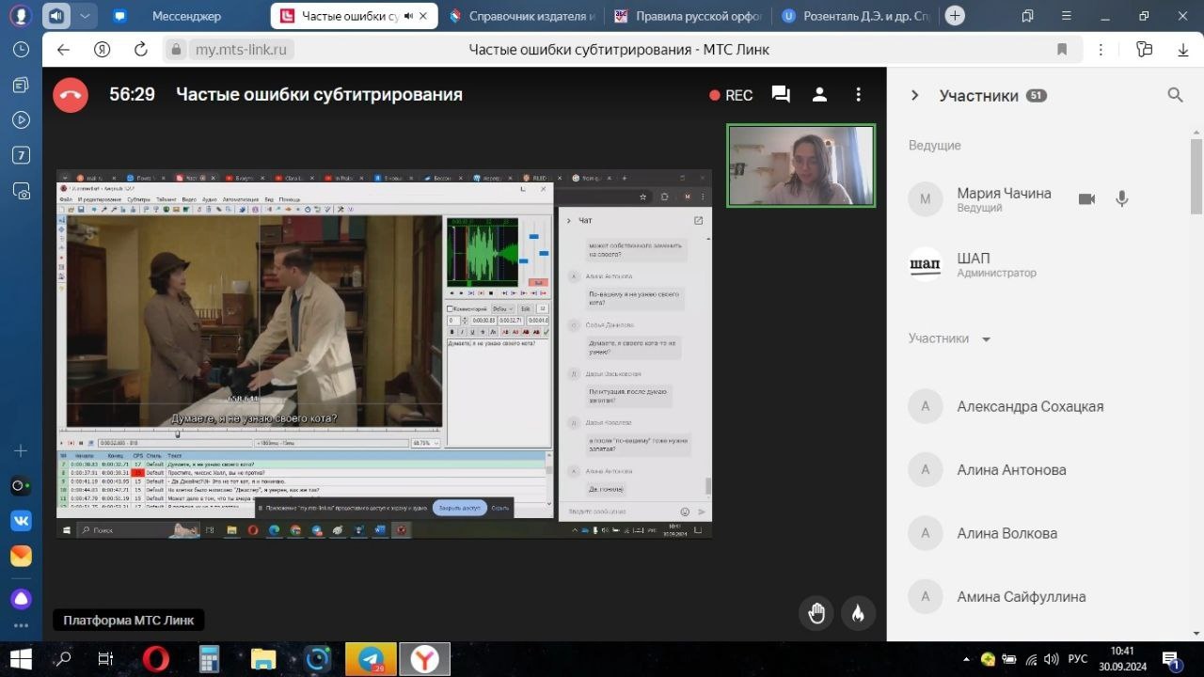The height and width of the screenshot is (677, 1204).
Task: Open the Windows Start menu
Action: pyautogui.click(x=21, y=659)
